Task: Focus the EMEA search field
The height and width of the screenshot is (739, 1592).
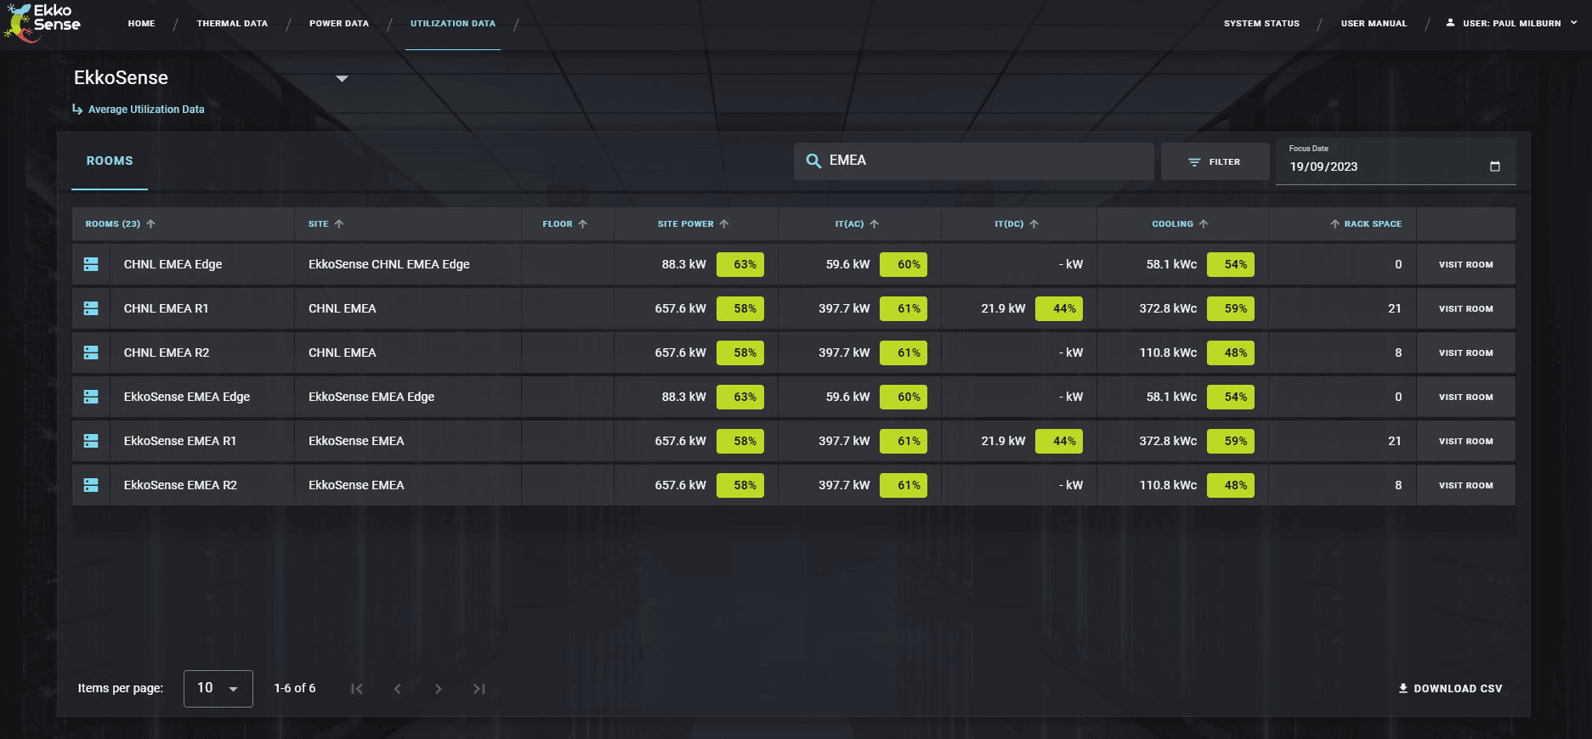Action: click(x=973, y=161)
